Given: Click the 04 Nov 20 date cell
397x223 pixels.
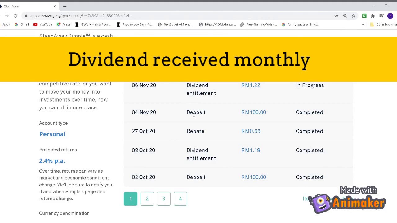Looking at the screenshot, I should (x=144, y=112).
